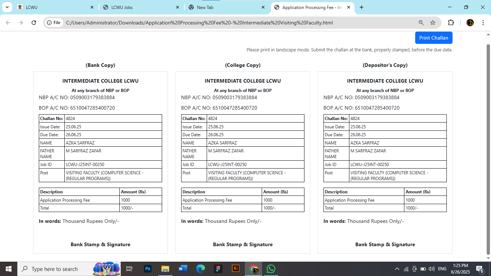Viewport: 491px width, 276px height.
Task: Open the Chrome profile avatar
Action: (470, 23)
